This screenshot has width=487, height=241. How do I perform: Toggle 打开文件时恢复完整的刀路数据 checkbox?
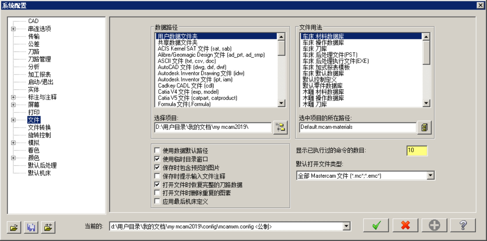pyautogui.click(x=157, y=185)
